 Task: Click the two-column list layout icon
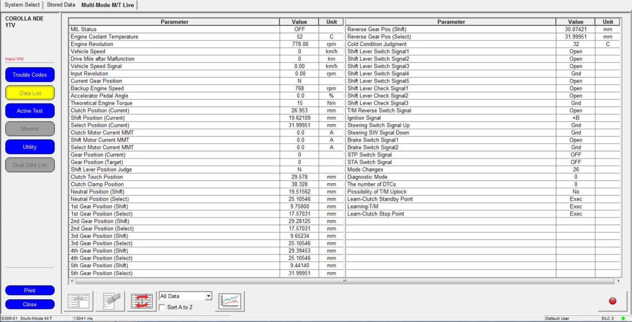(x=79, y=302)
